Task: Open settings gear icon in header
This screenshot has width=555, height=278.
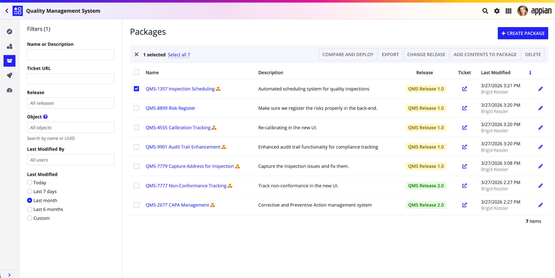Action: 497,11
